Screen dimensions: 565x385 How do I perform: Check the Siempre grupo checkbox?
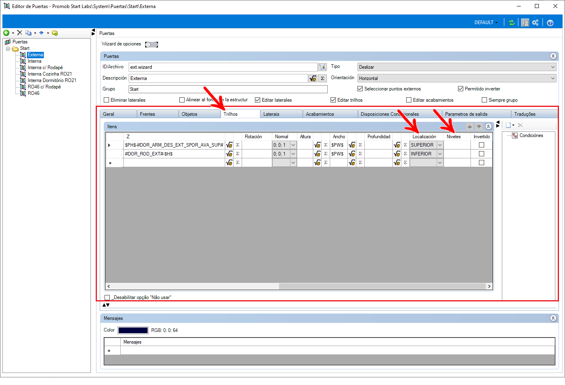484,100
